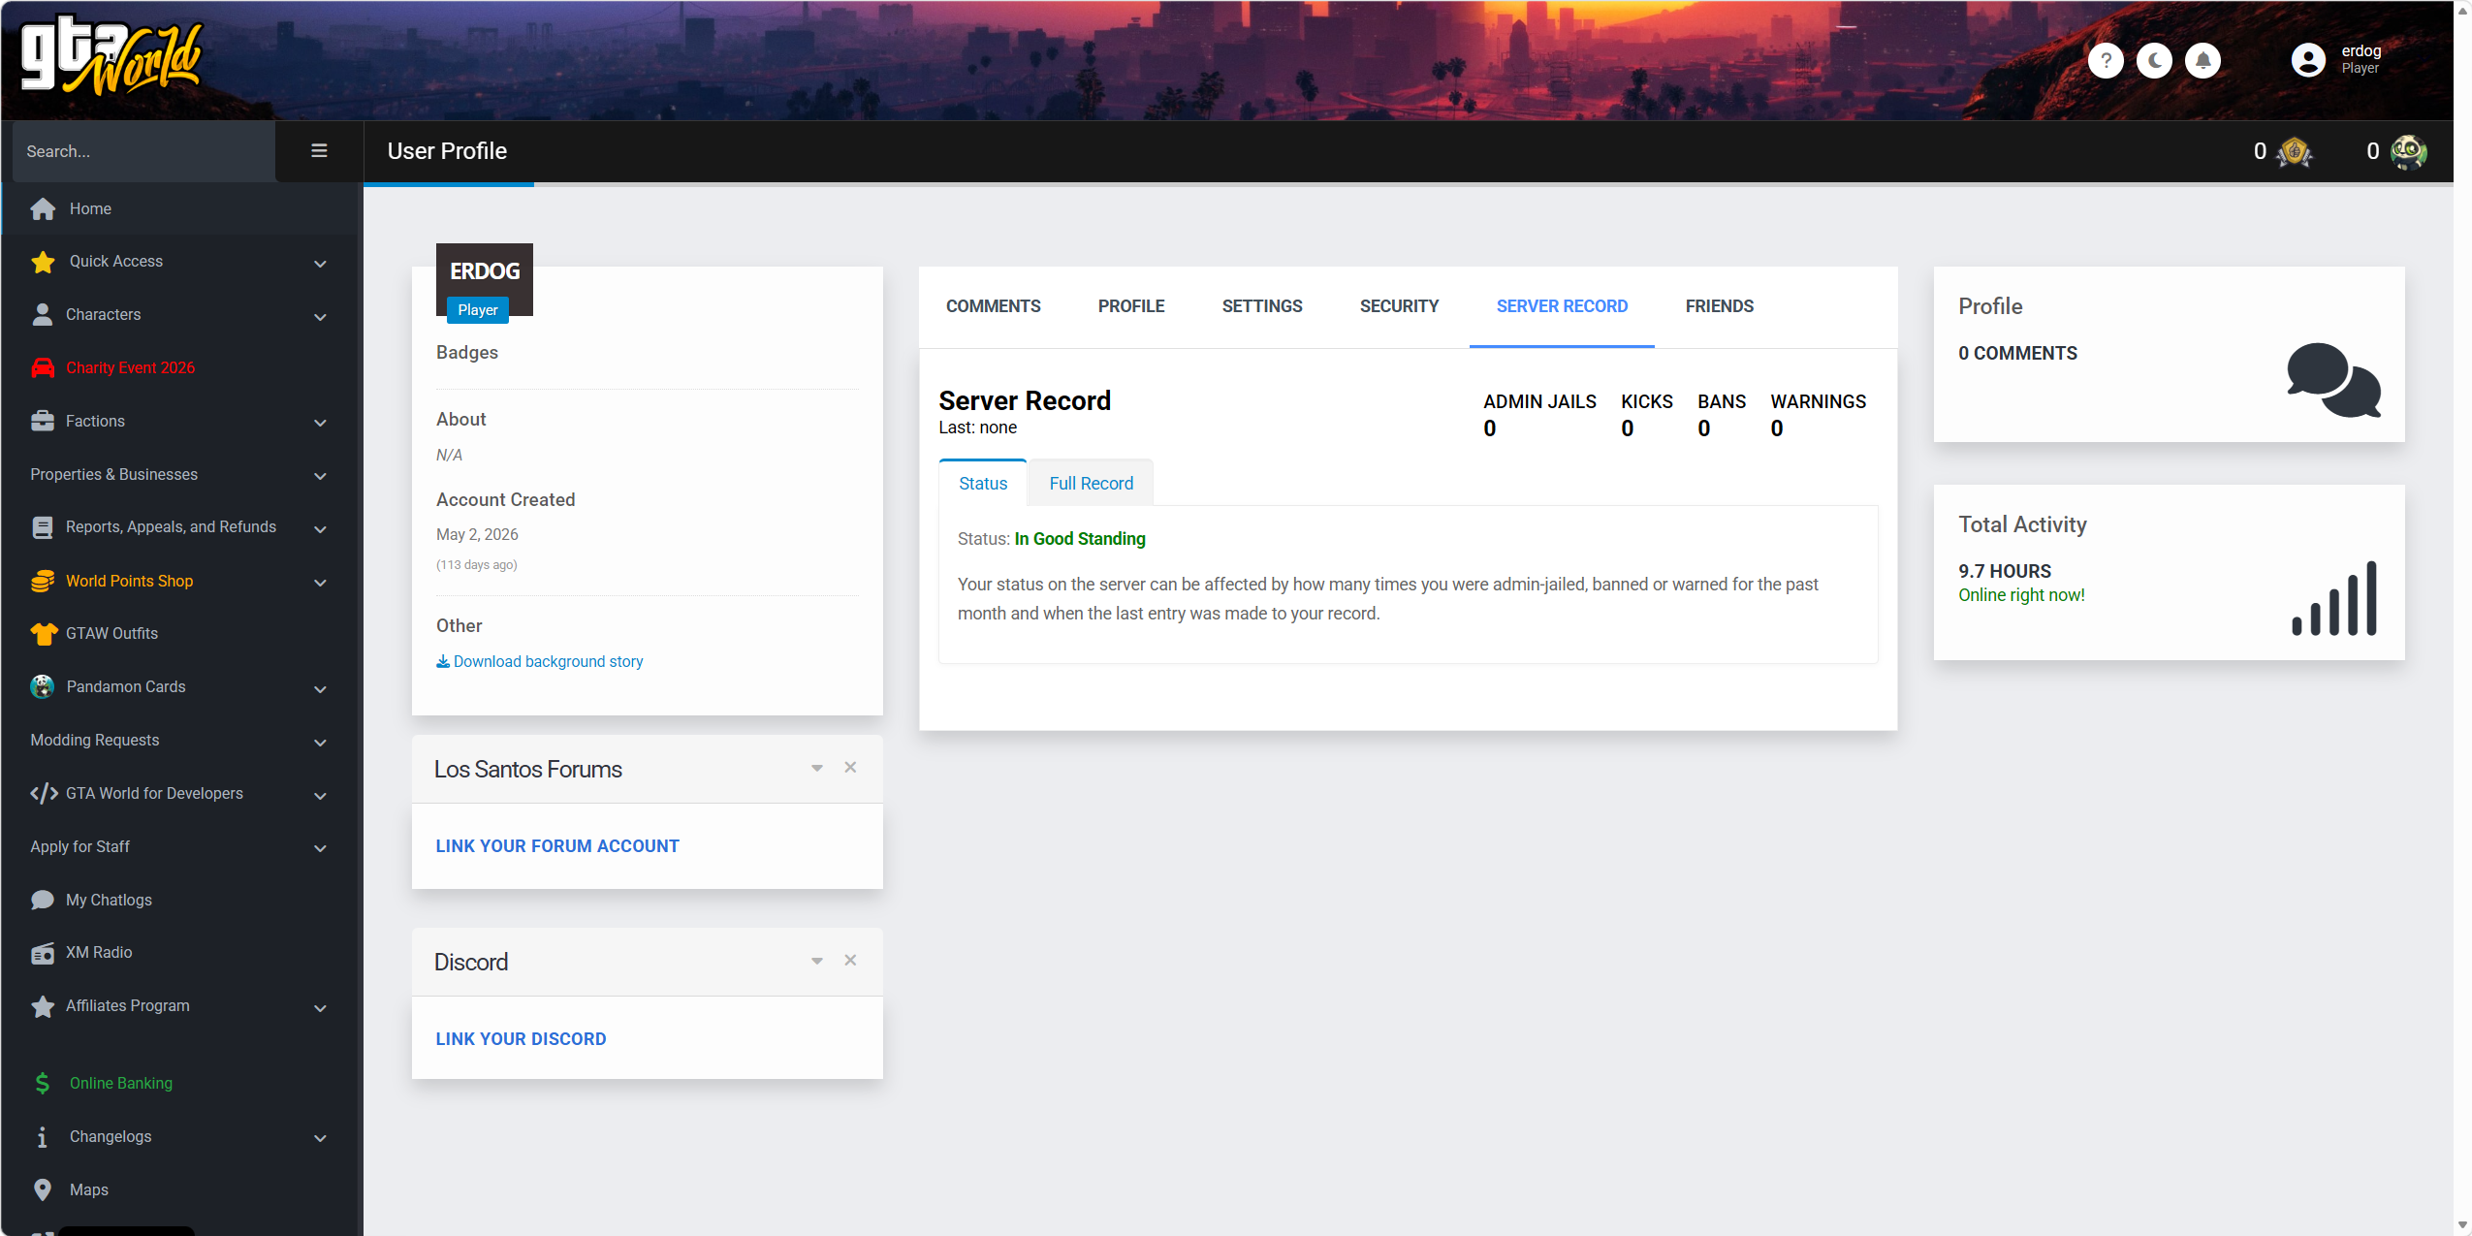Click the Search input field

coord(143,151)
